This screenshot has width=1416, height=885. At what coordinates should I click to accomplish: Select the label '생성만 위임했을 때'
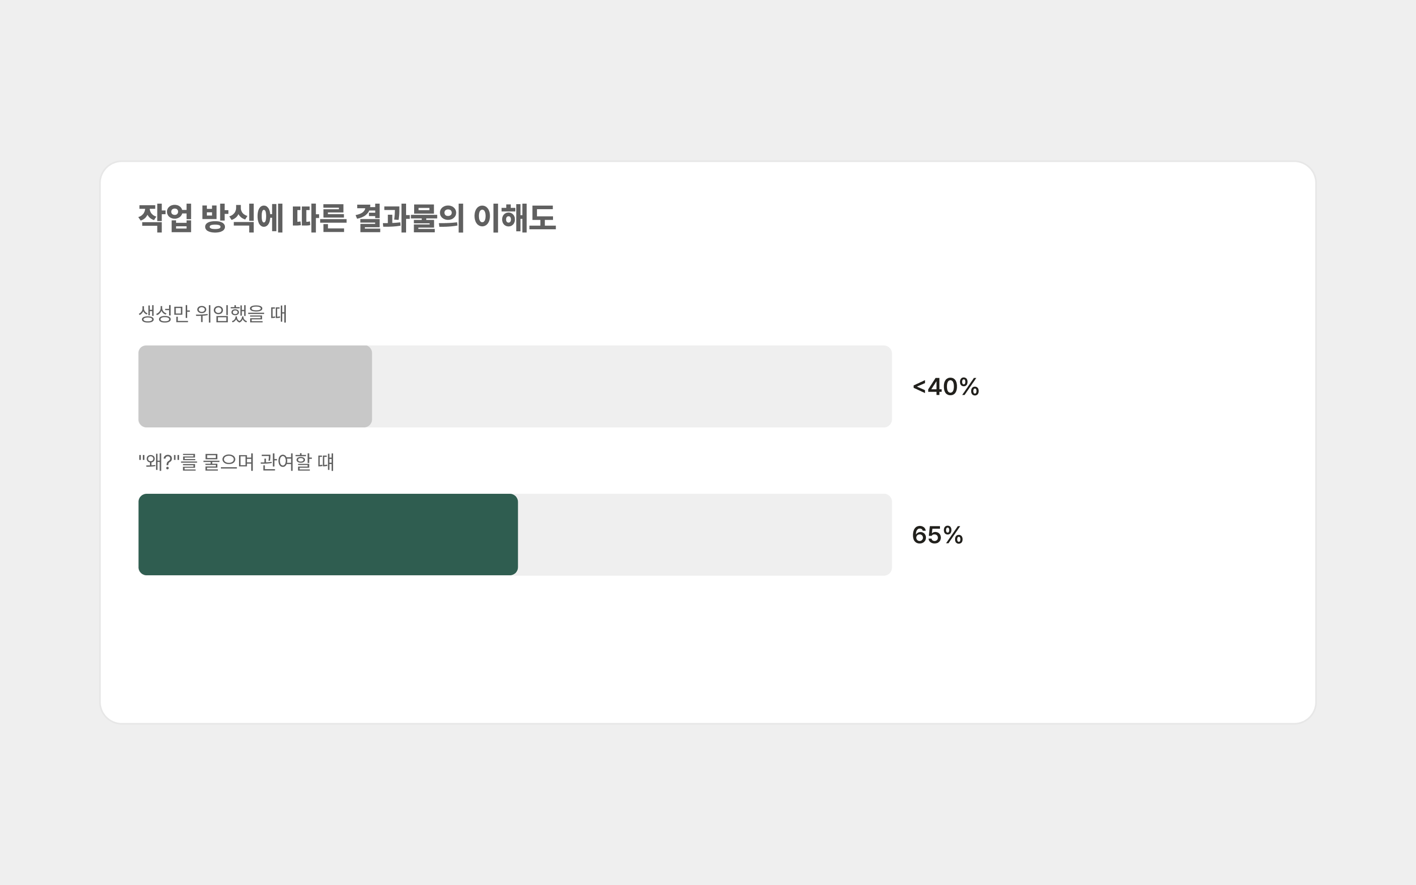(212, 314)
